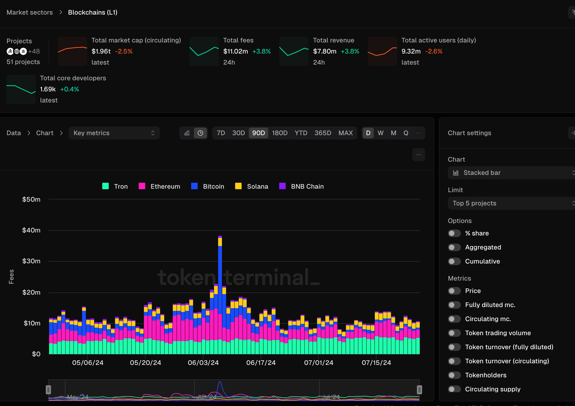Select the clock time-series view icon
Screen dimensions: 575x406
[x=200, y=133]
